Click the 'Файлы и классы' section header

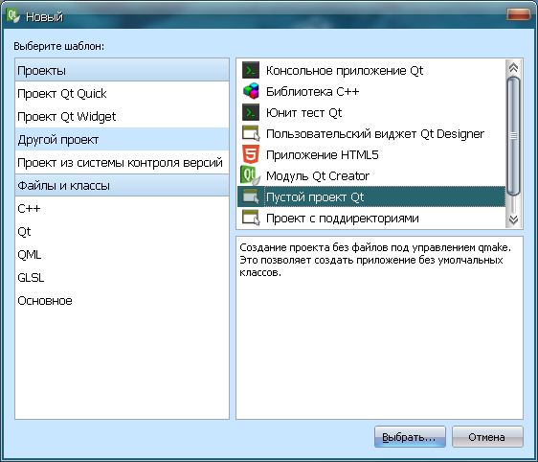point(122,186)
